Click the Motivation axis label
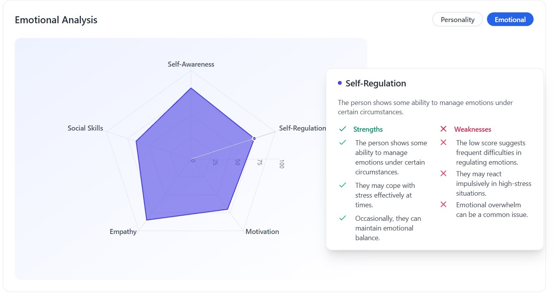The height and width of the screenshot is (301, 556). point(262,232)
